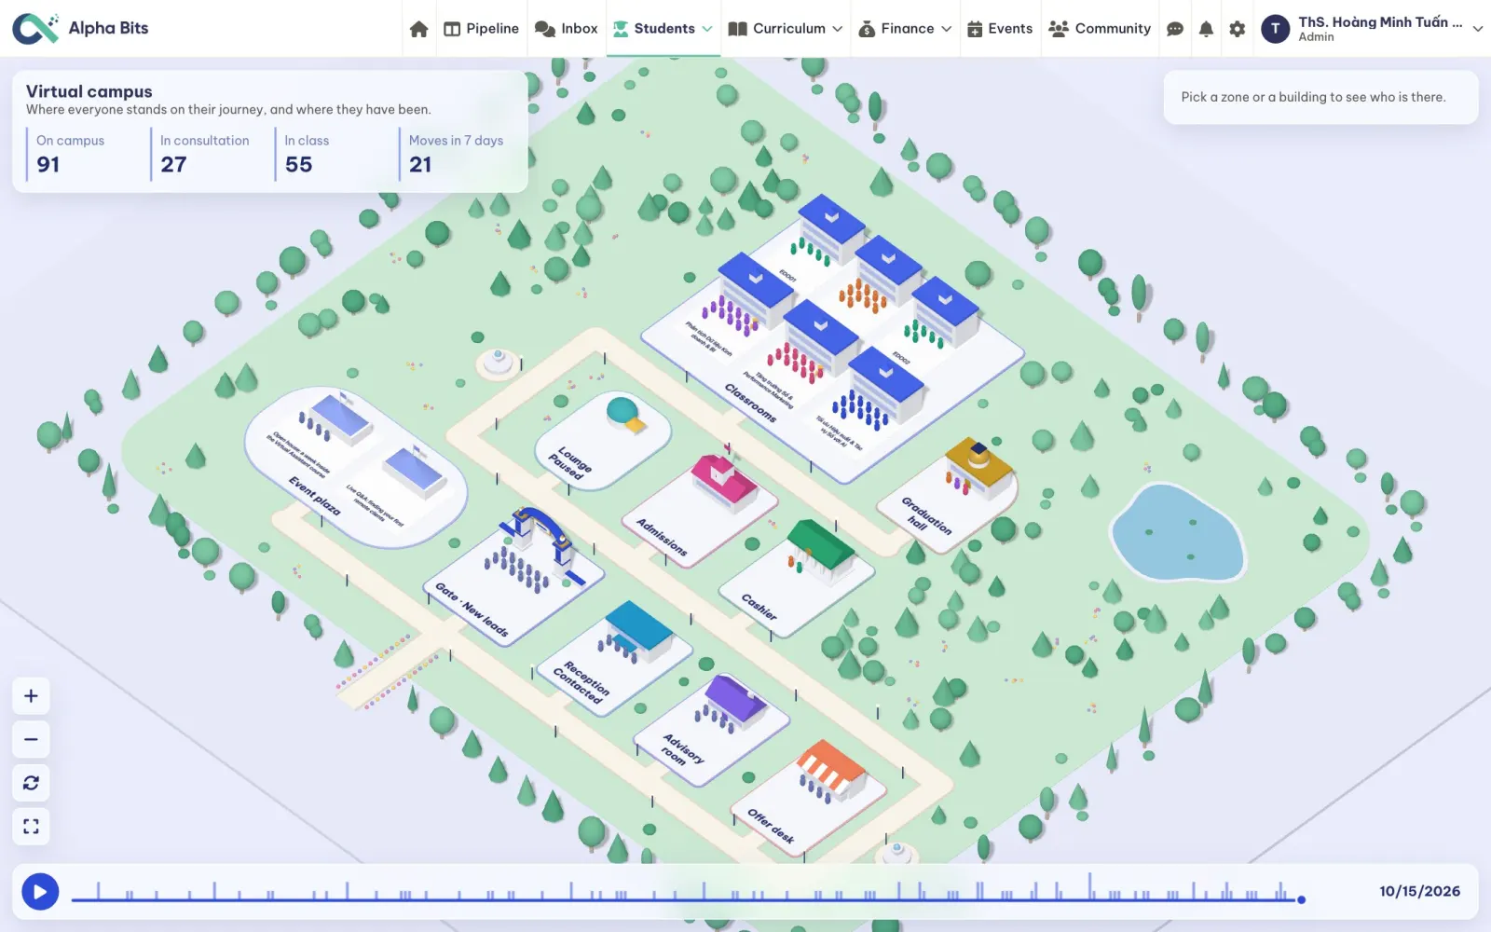Zoom out of the campus map
The width and height of the screenshot is (1491, 932).
pos(31,740)
